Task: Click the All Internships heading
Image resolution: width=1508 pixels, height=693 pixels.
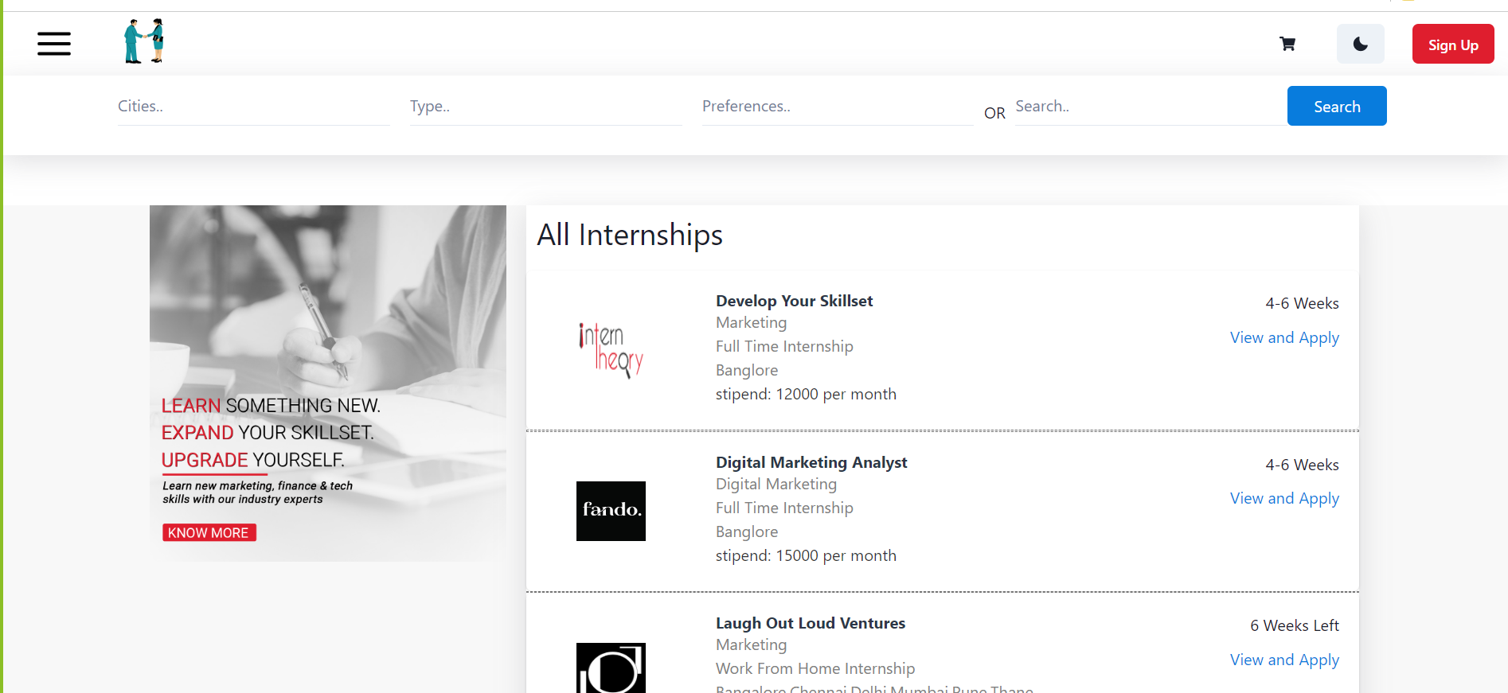Action: (630, 235)
